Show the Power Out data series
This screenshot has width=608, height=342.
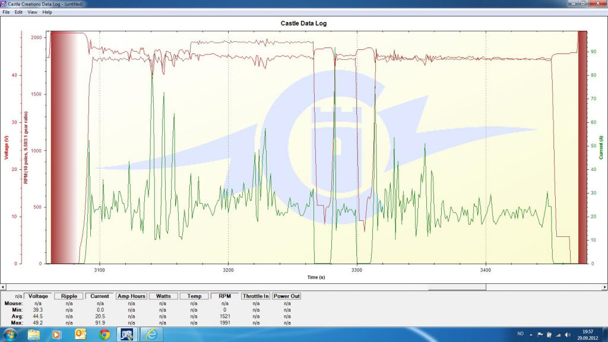coord(287,296)
